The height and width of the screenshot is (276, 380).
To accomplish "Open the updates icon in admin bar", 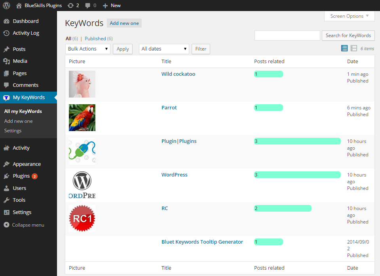I will (x=70, y=6).
